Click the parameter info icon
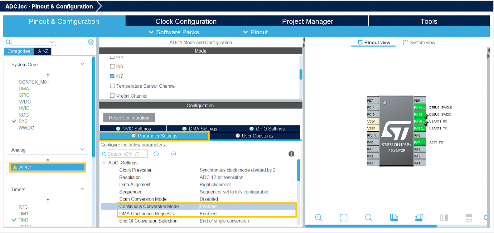Viewport: 494px width, 233px height. coord(291,154)
